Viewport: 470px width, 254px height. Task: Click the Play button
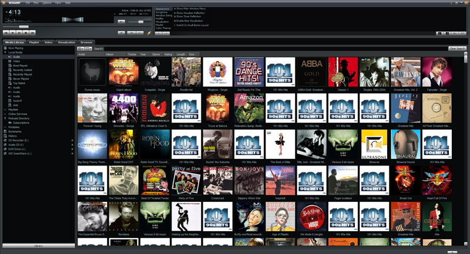(x=12, y=33)
